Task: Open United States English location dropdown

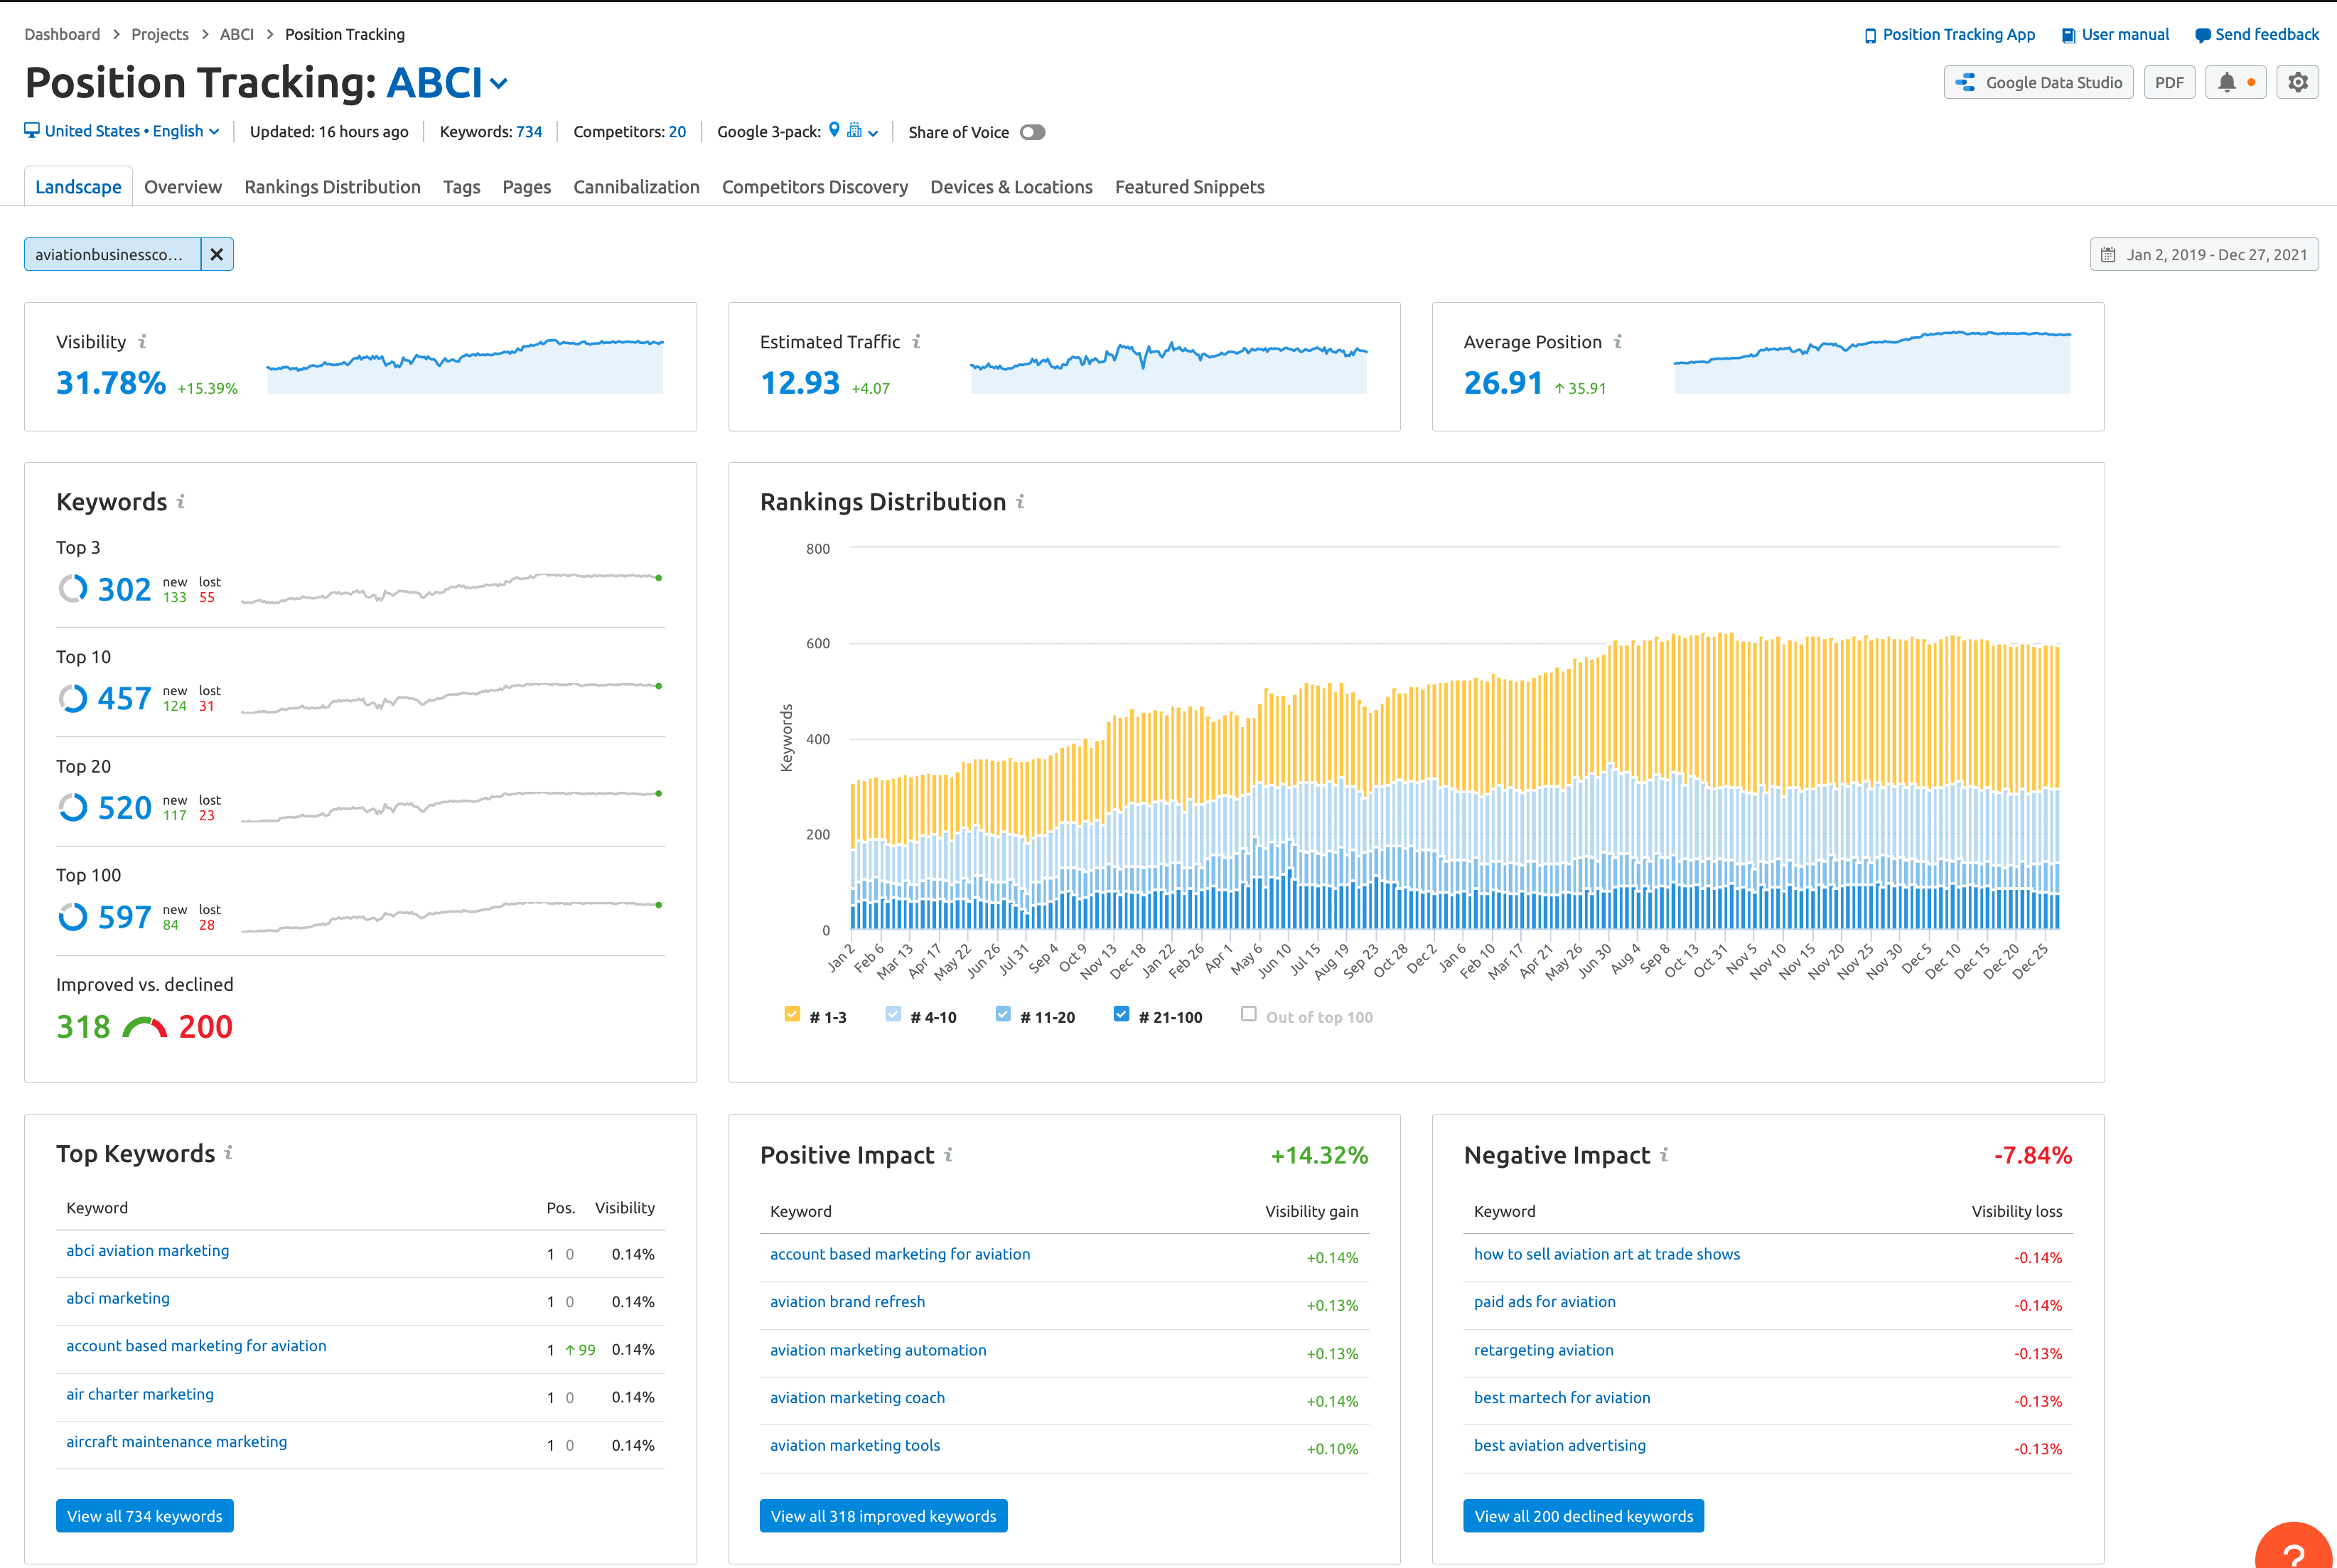Action: (x=122, y=131)
